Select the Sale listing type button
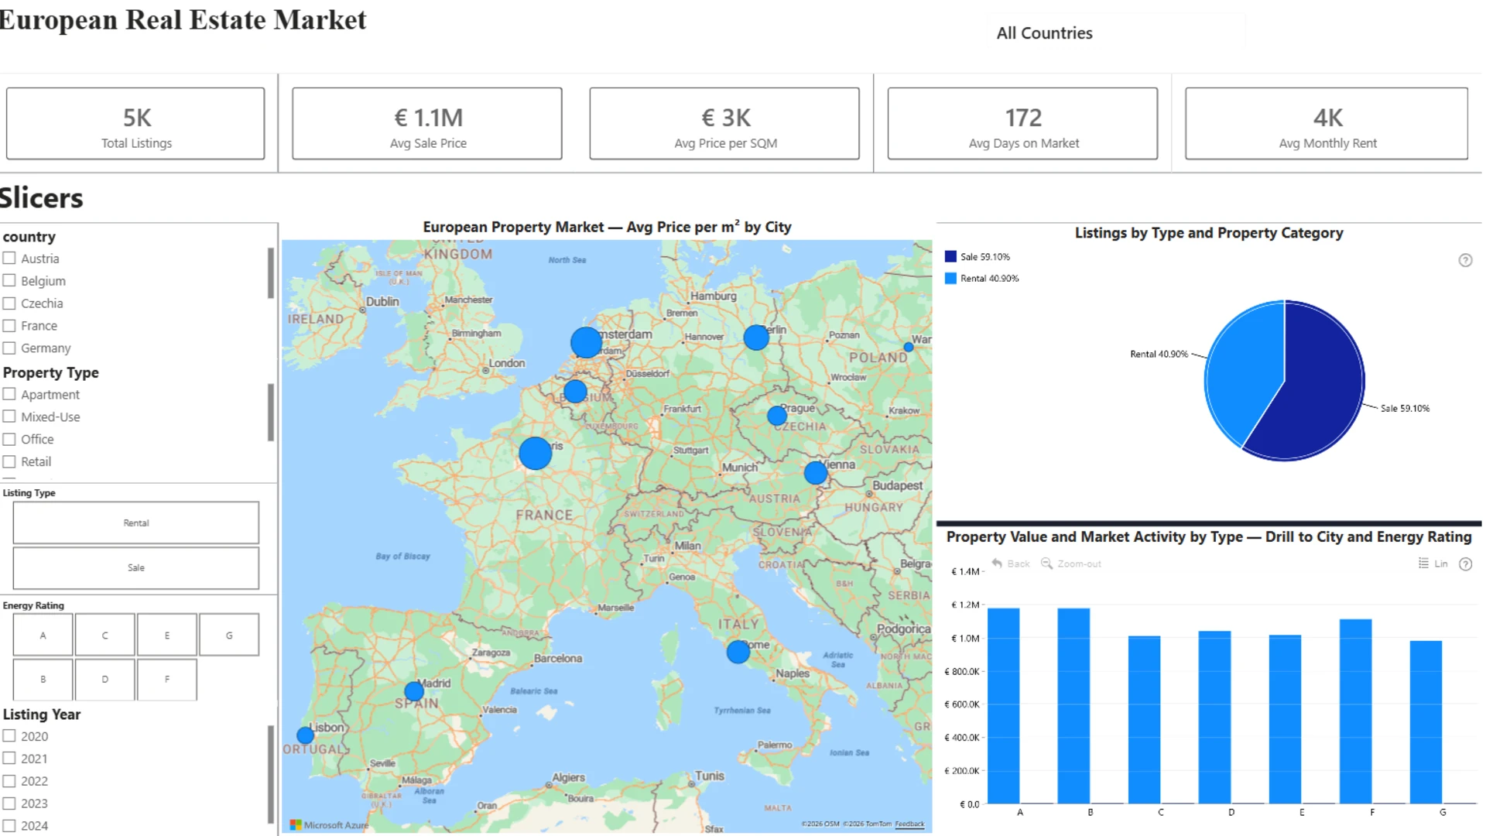Screen dimensions: 1486x836 point(136,568)
